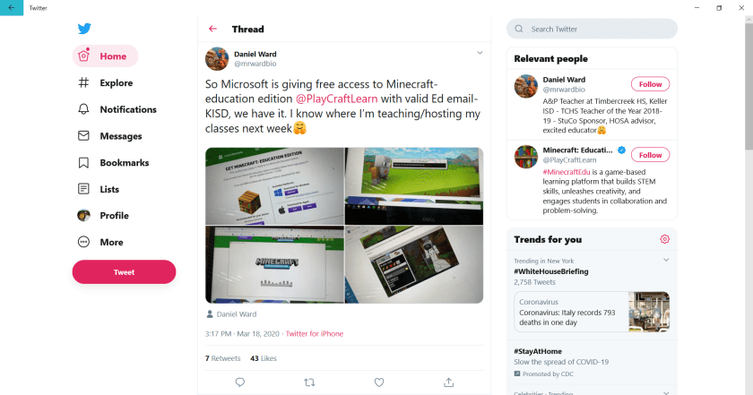Go back using Thread back arrow
753x395 pixels.
coord(212,29)
